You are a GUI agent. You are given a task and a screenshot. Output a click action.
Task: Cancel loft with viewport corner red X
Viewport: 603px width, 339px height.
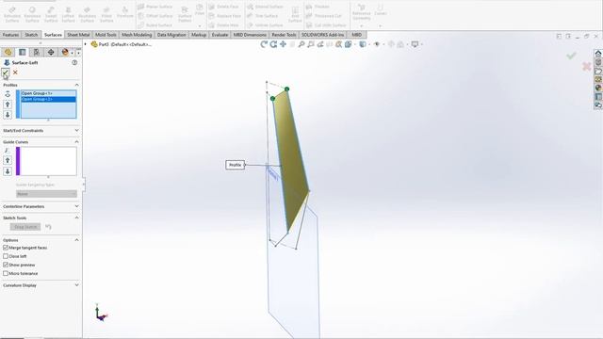pos(586,67)
